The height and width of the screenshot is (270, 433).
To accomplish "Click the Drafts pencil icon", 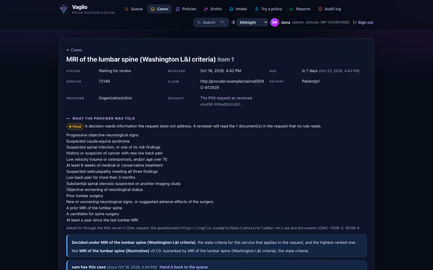I will pos(206,9).
